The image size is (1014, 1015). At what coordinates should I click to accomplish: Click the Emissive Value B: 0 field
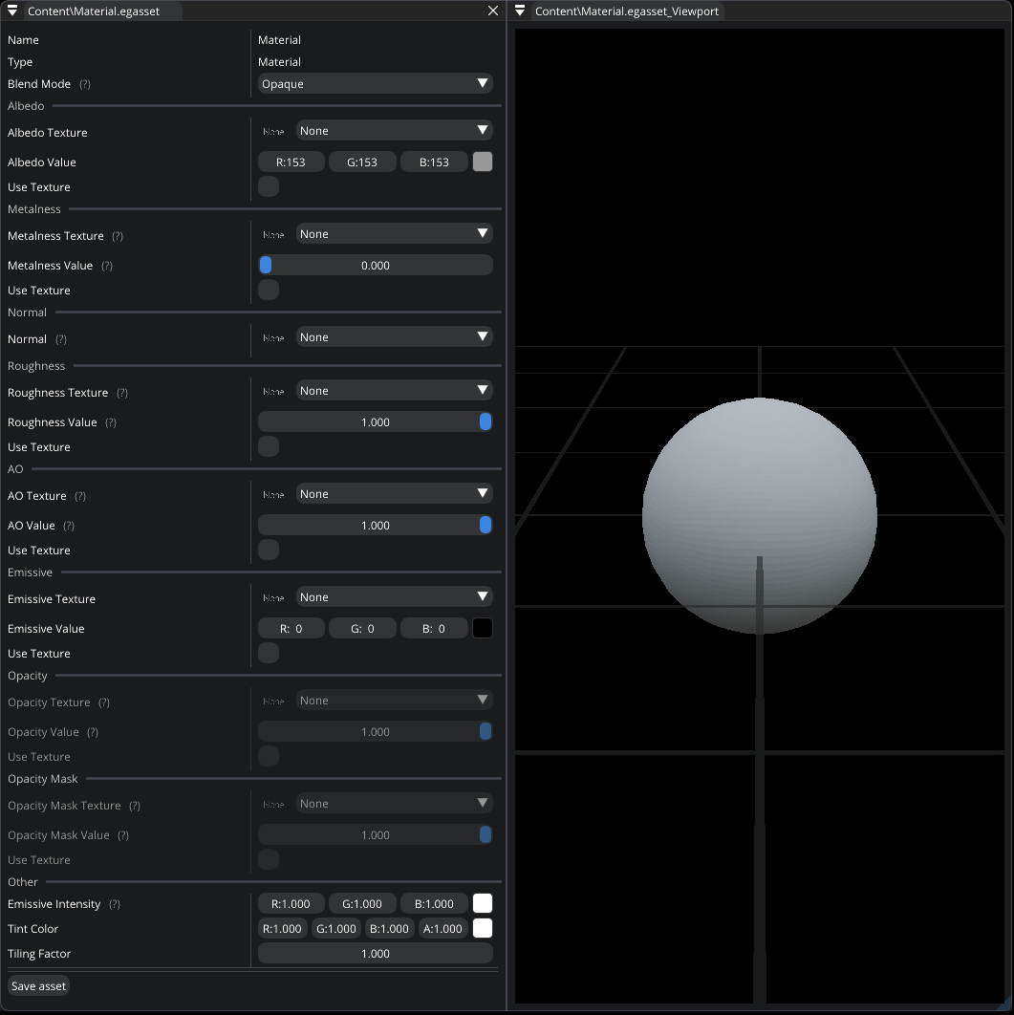(x=434, y=628)
